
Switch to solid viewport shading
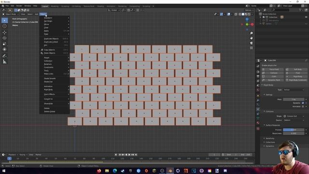(x=243, y=14)
